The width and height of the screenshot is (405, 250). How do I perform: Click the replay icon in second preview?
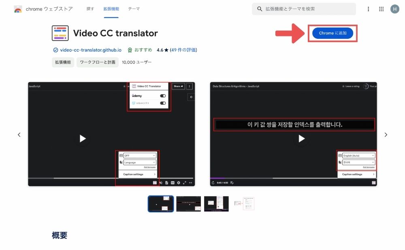click(x=213, y=183)
